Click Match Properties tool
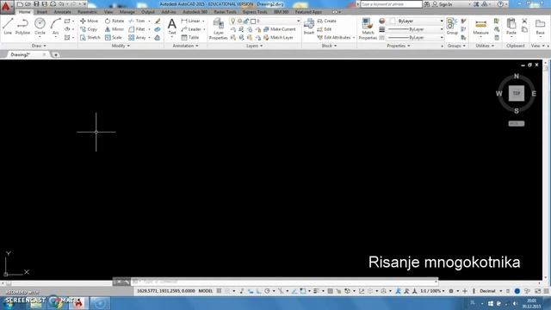 (368, 28)
